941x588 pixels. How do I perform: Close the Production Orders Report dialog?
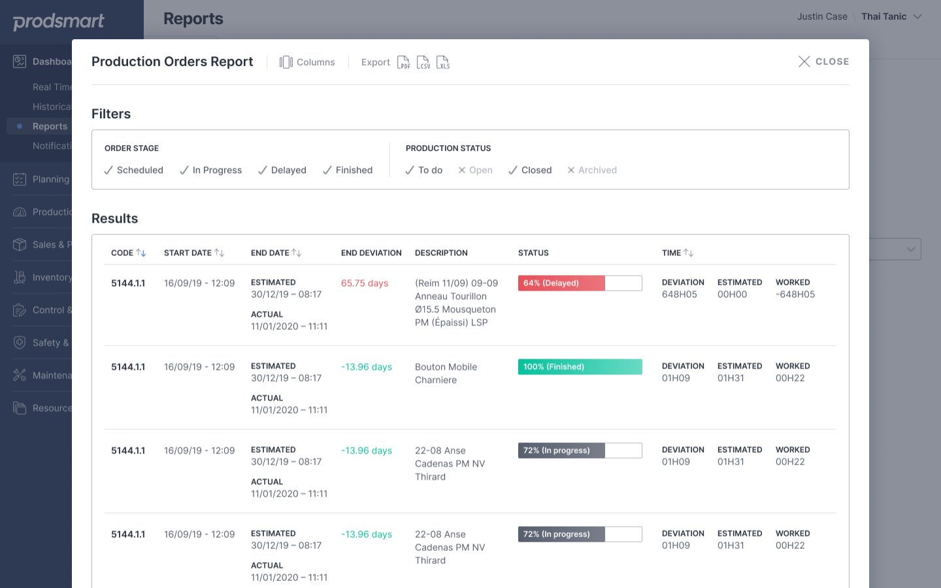click(x=823, y=61)
